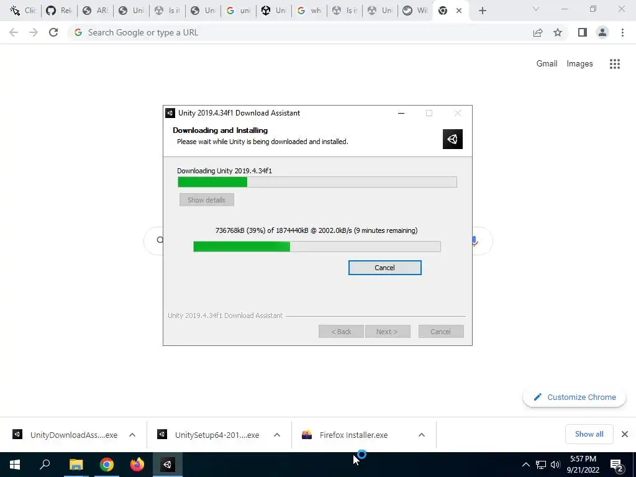636x477 pixels.
Task: Click the installer title bar Unity icon
Action: (x=170, y=113)
